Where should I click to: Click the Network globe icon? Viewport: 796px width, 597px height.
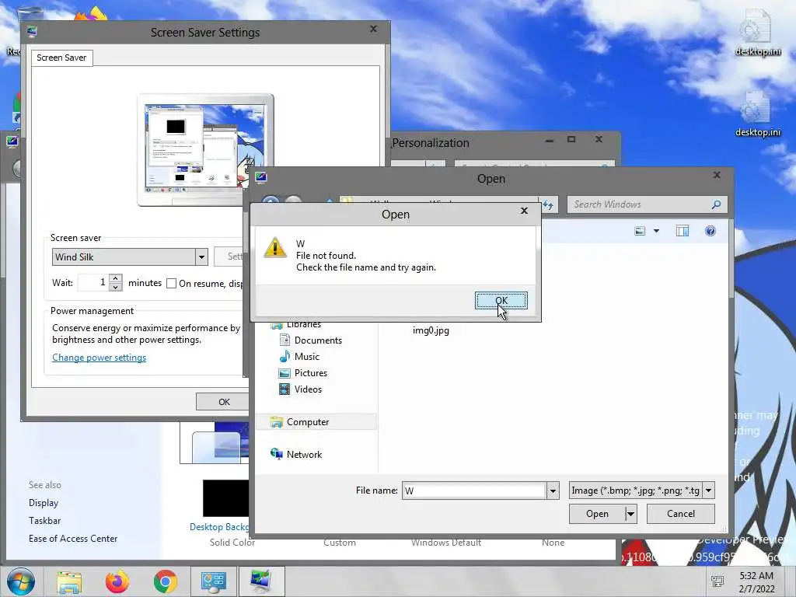[x=276, y=454]
